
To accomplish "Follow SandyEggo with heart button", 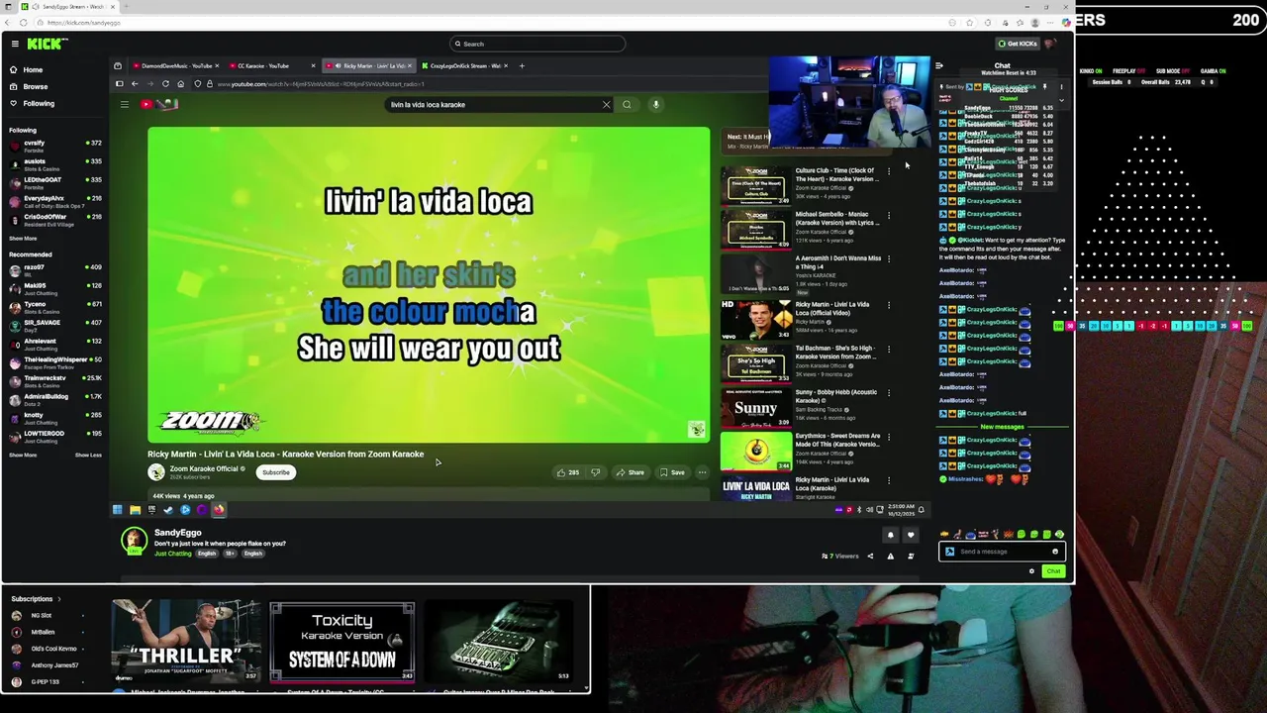I will (911, 536).
